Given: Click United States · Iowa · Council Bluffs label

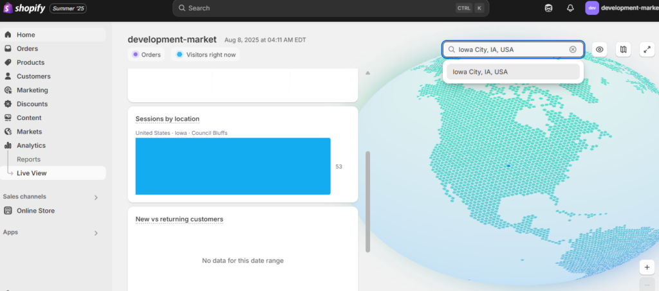Looking at the screenshot, I should click(181, 133).
